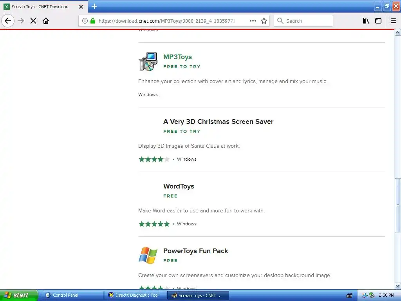Image resolution: width=401 pixels, height=301 pixels.
Task: Open a new tab with plus button
Action: click(x=94, y=6)
